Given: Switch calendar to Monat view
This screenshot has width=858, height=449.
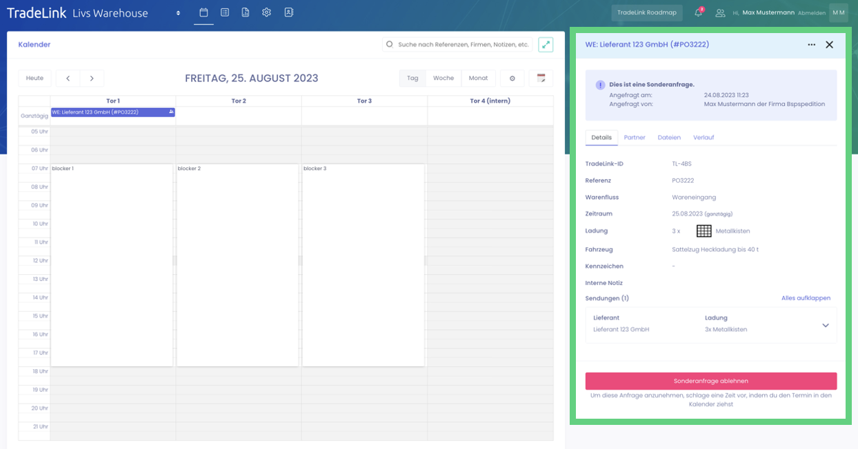Looking at the screenshot, I should (478, 79).
